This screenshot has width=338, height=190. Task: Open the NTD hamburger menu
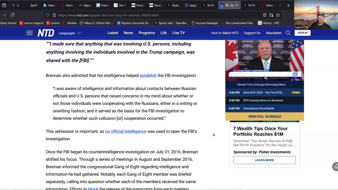[x=30, y=33]
